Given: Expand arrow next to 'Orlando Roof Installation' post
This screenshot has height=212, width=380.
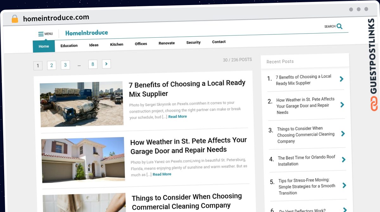Looking at the screenshot, I should [x=344, y=160].
